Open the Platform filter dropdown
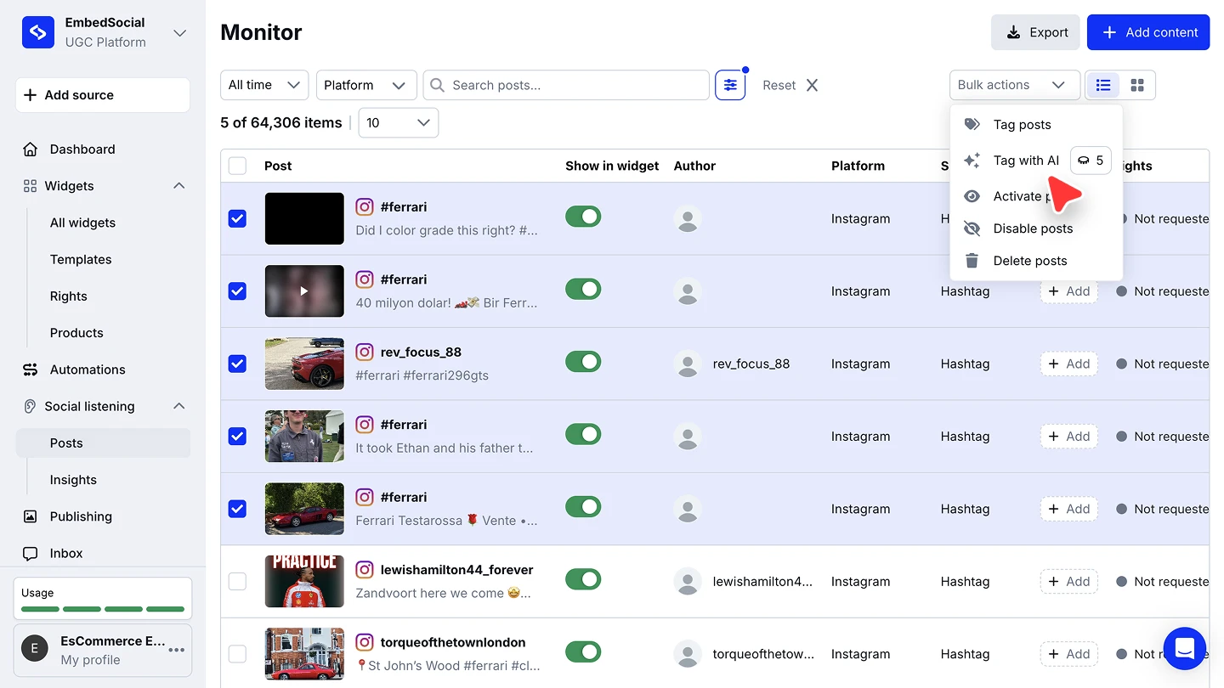 coord(366,85)
